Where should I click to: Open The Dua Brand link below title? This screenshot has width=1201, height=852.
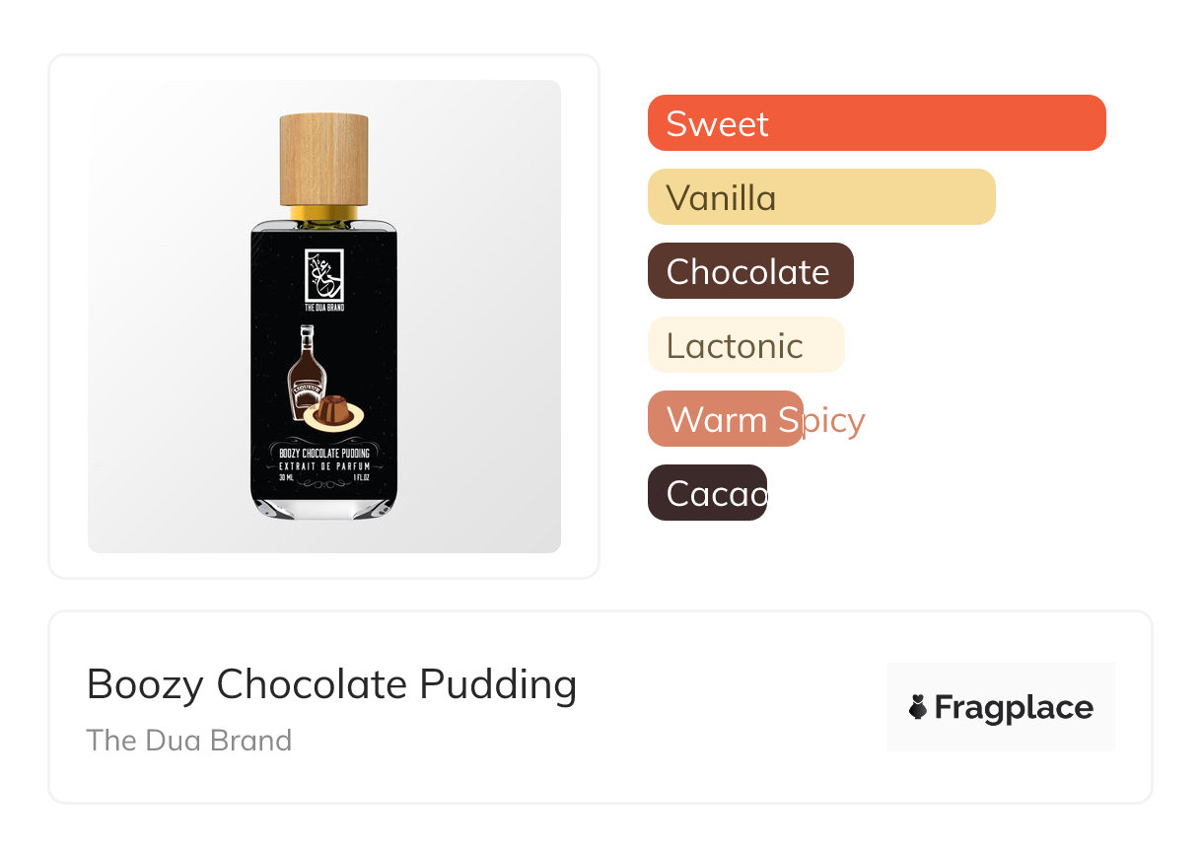(188, 741)
